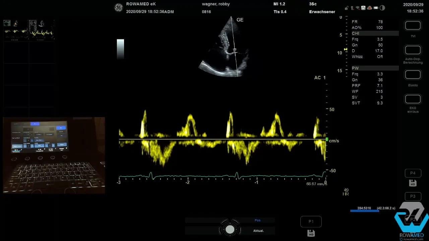
Task: Toggle EKG ein/aus on the right panel
Action: 413,99
